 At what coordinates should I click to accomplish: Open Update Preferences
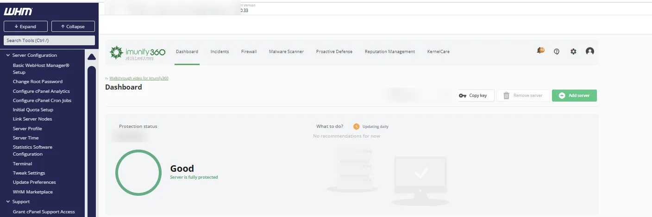point(34,182)
